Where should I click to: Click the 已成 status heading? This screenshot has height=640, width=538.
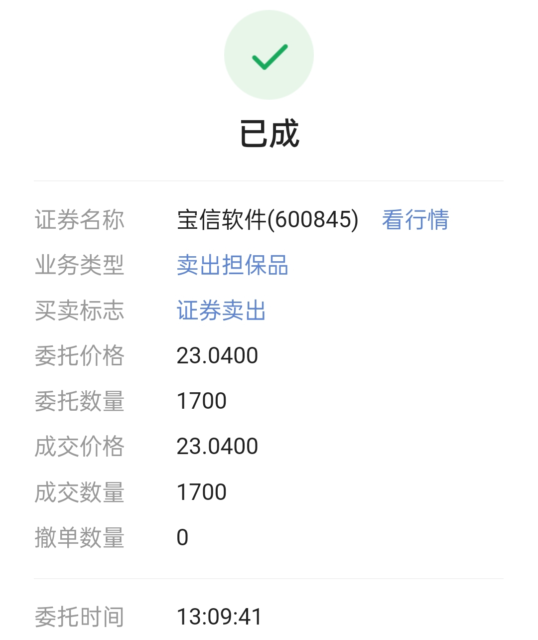coord(269,134)
